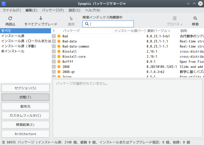Sort by the 最新バージョン column header
This screenshot has height=145, width=204.
(162, 31)
